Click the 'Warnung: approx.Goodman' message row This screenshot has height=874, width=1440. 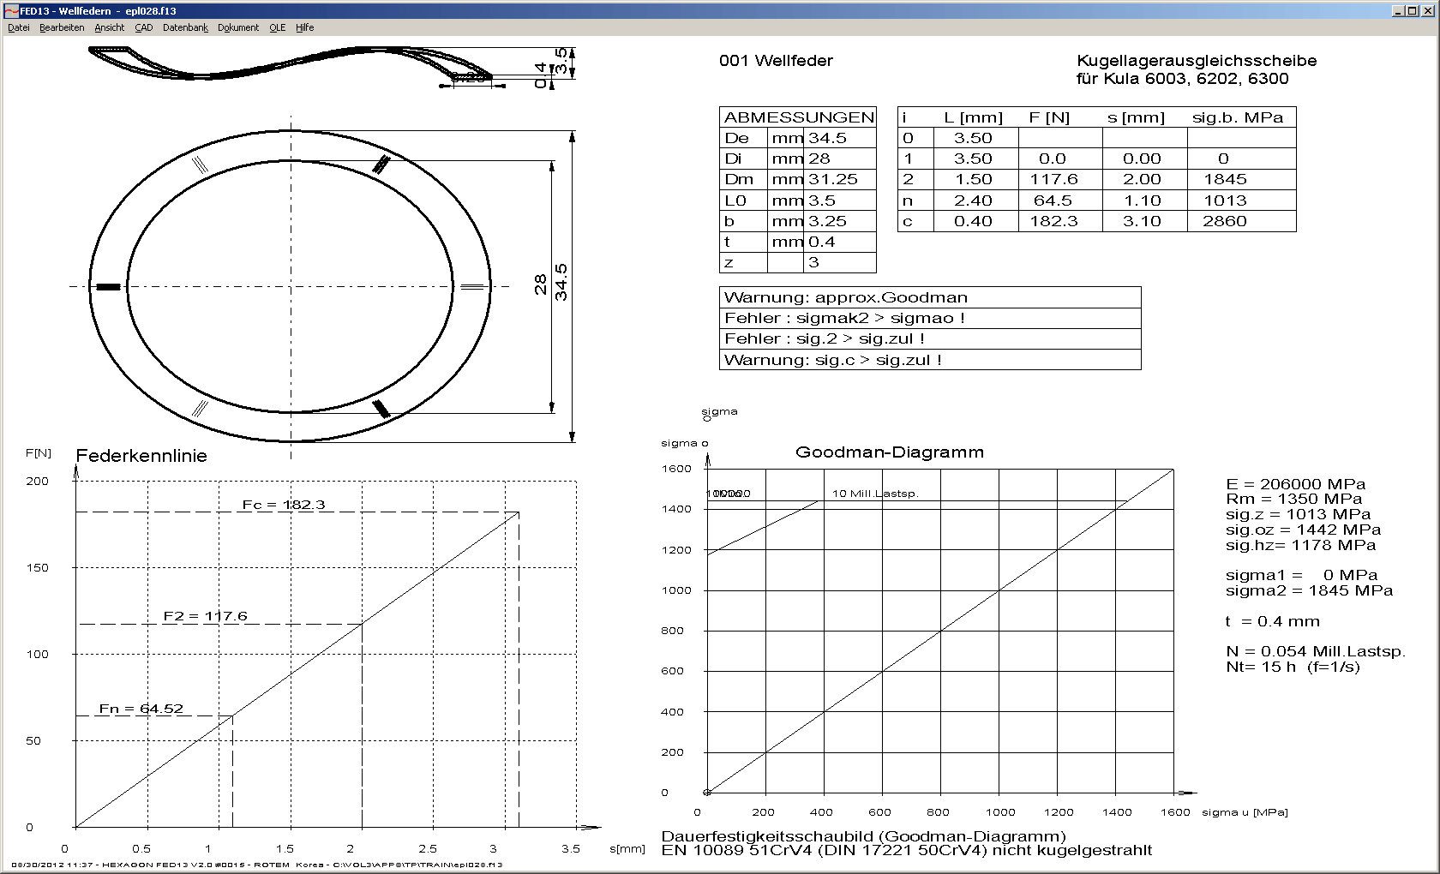click(845, 297)
